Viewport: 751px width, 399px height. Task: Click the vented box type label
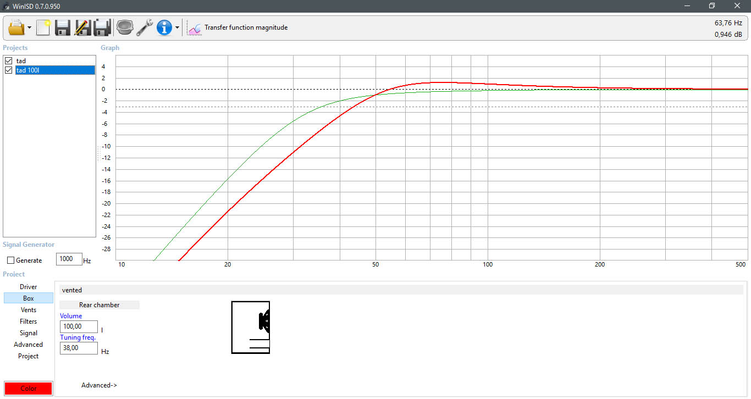coord(72,290)
